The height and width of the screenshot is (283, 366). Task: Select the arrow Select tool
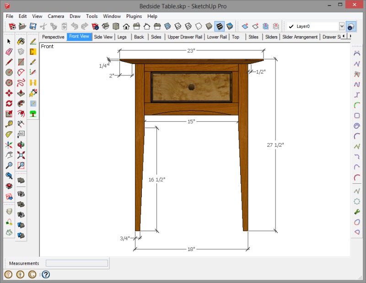[9, 42]
